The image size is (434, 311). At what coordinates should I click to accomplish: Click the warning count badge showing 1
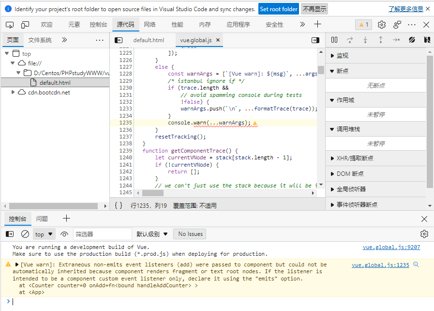364,25
